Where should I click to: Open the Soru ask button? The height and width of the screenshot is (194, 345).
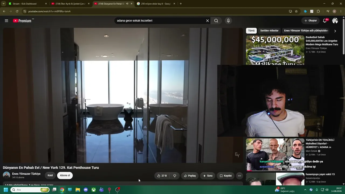[208, 176]
